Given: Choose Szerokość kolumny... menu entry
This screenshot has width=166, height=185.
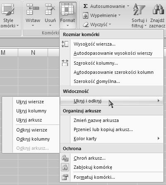Looking at the screenshot, I should coord(96,63).
